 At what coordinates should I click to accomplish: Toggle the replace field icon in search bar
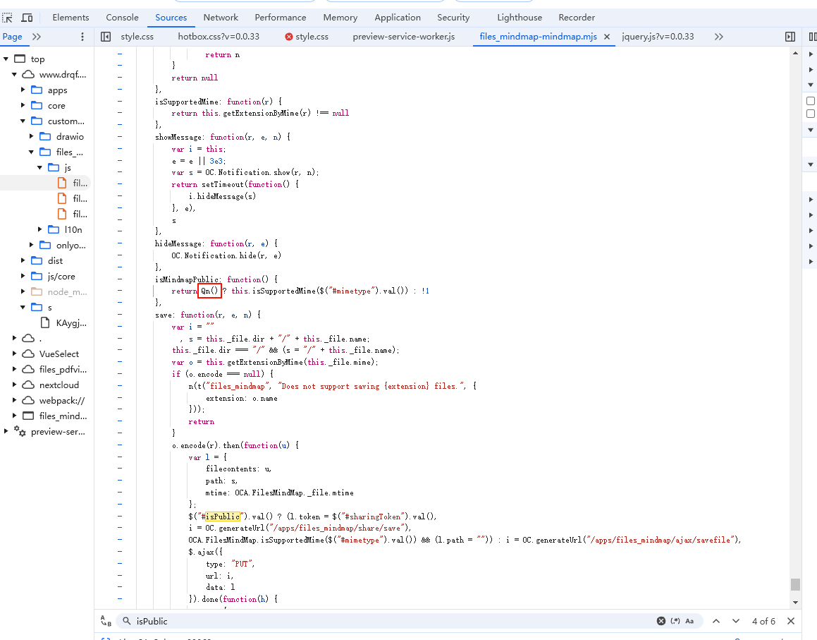pyautogui.click(x=106, y=621)
